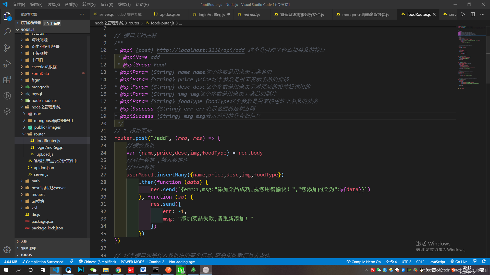The width and height of the screenshot is (490, 275).
Task: Open the Search view in activity bar
Action: click(7, 32)
